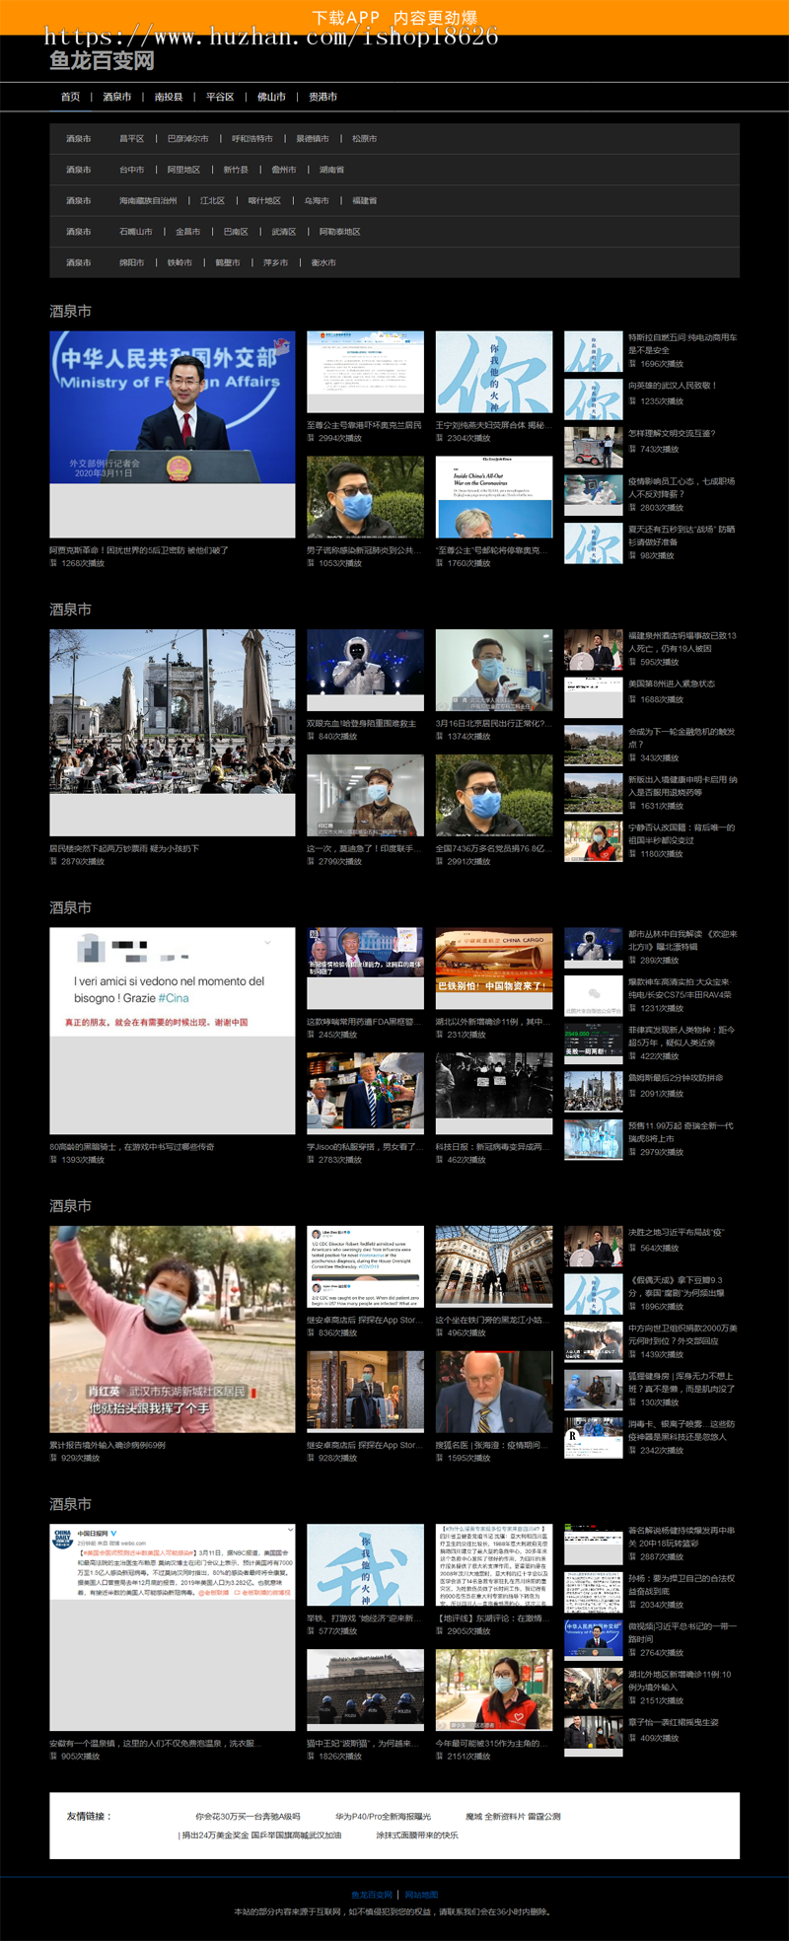Screen dimensions: 789x1941
Task: Open the Ministry of Foreign Affairs video thumbnail
Action: click(x=173, y=407)
